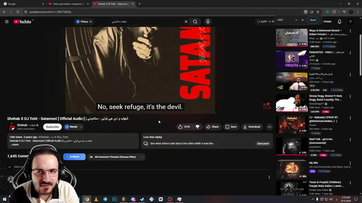The image size is (362, 203).
Task: Open more actions menu beside Download
Action: point(270,127)
